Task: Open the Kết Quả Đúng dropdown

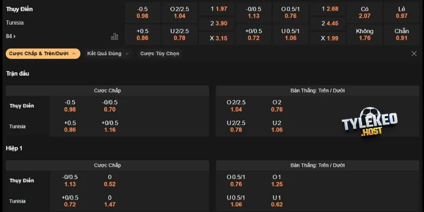Action: click(x=108, y=54)
